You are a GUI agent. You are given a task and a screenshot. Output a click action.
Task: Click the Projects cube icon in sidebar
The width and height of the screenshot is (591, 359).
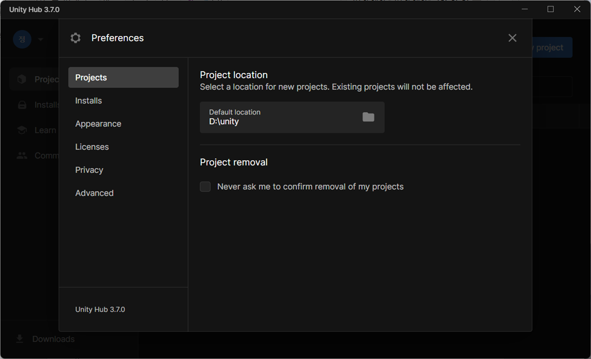click(x=22, y=79)
